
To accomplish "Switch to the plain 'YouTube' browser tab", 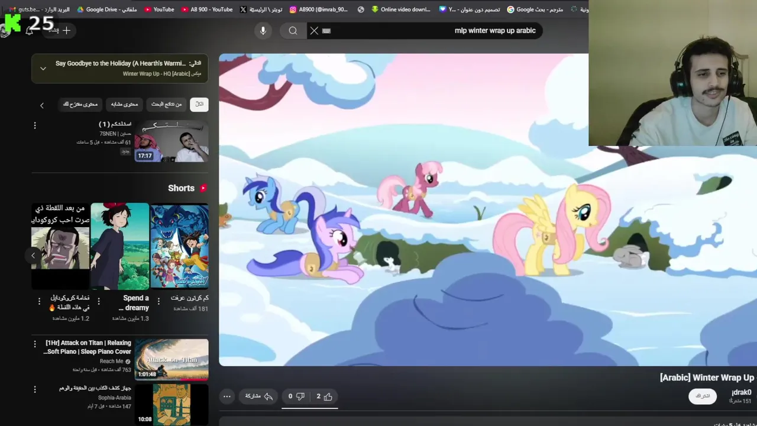I will click(x=159, y=9).
